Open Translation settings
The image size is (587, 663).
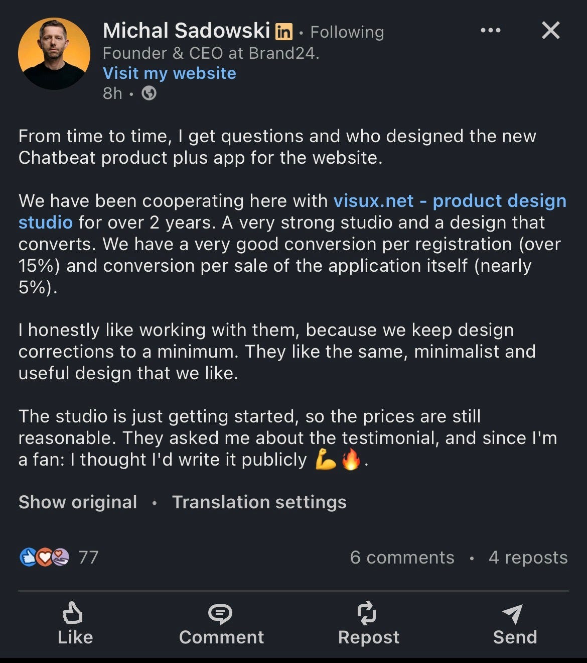coord(259,502)
